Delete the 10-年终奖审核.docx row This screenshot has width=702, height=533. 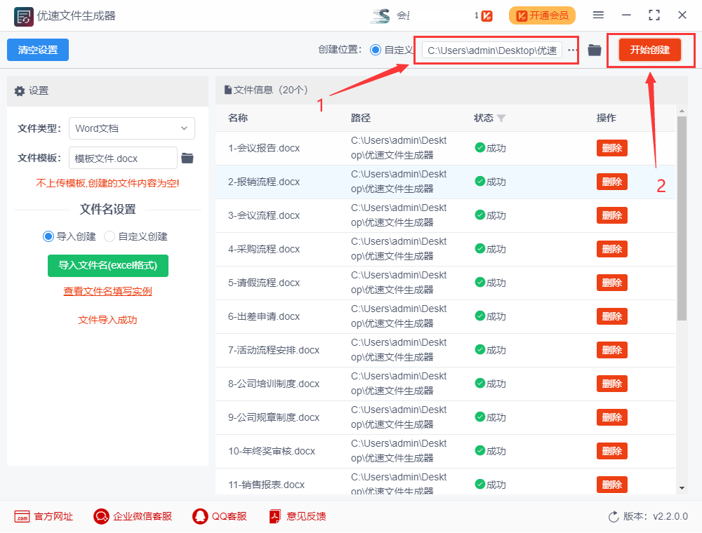tap(612, 451)
